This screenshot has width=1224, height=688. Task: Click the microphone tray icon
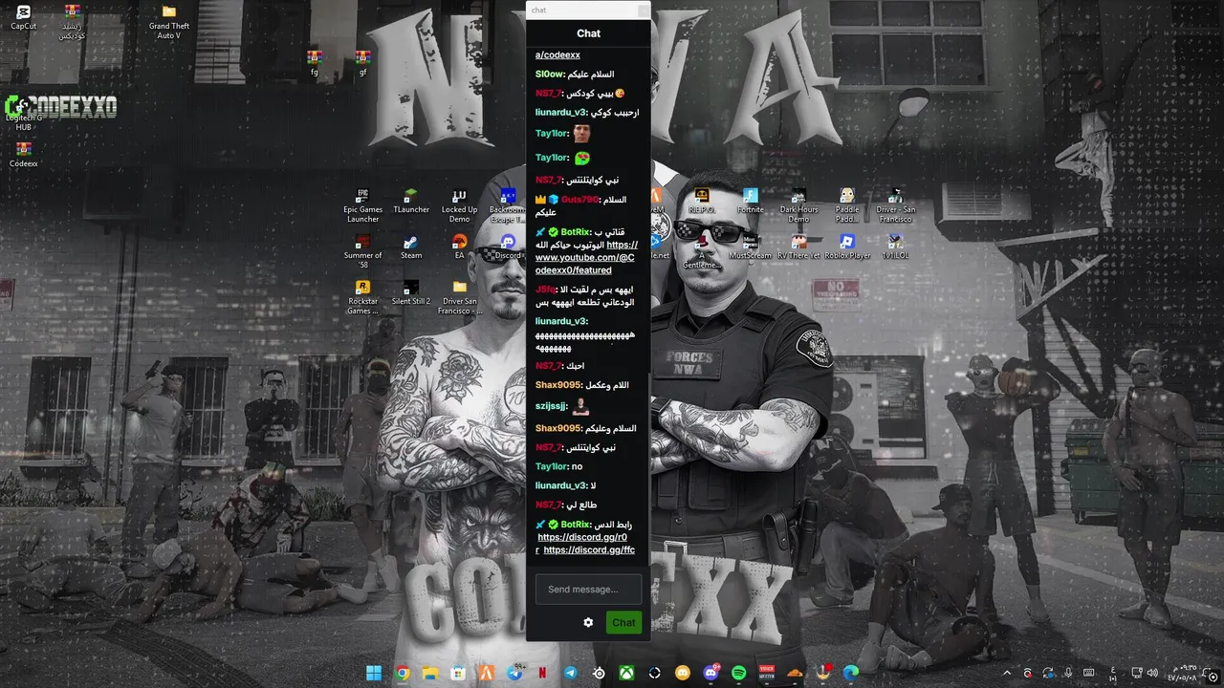[x=1068, y=673]
